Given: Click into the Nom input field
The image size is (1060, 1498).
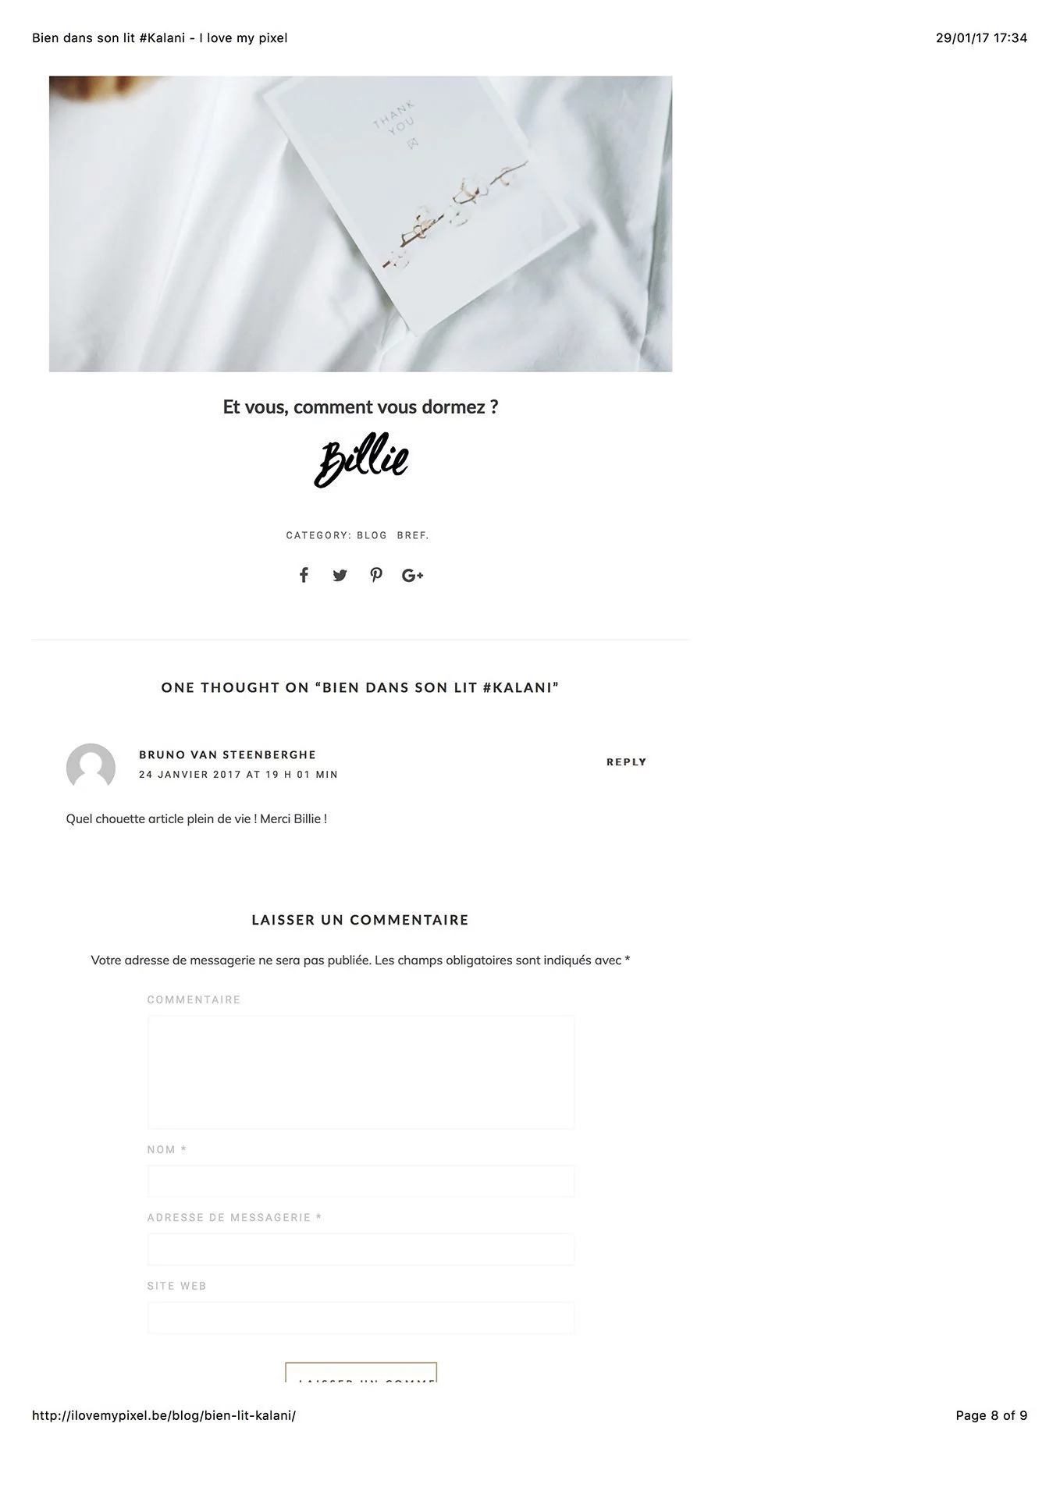Looking at the screenshot, I should coord(361,1181).
